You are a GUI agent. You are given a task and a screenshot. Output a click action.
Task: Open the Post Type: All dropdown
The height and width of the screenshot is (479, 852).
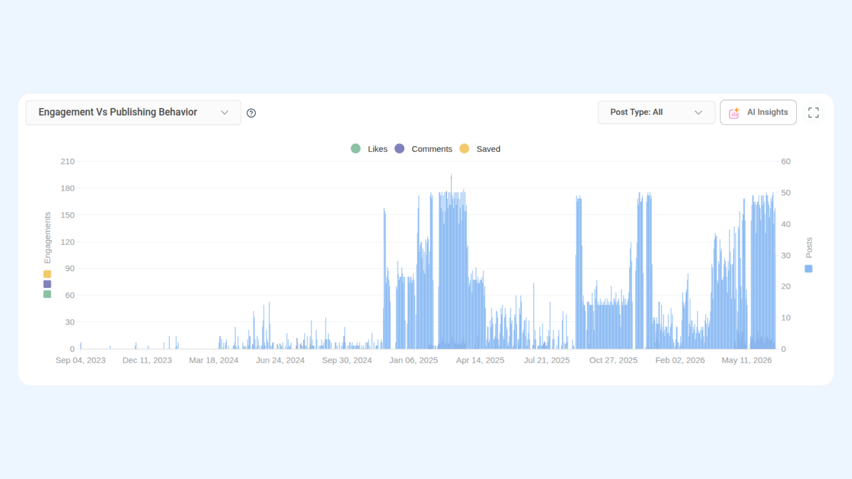(x=656, y=112)
